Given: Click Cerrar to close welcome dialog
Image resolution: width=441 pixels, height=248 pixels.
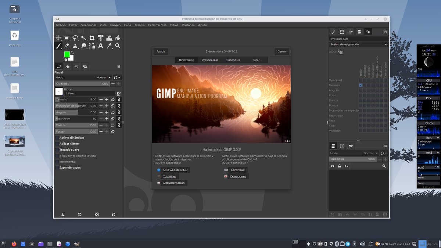Looking at the screenshot, I should point(282,51).
